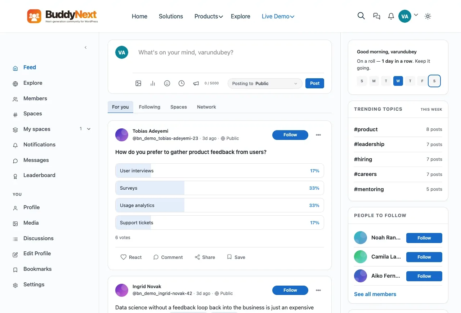Open messages chat icon in header
Viewport: 461px width, 313px height.
tap(377, 16)
